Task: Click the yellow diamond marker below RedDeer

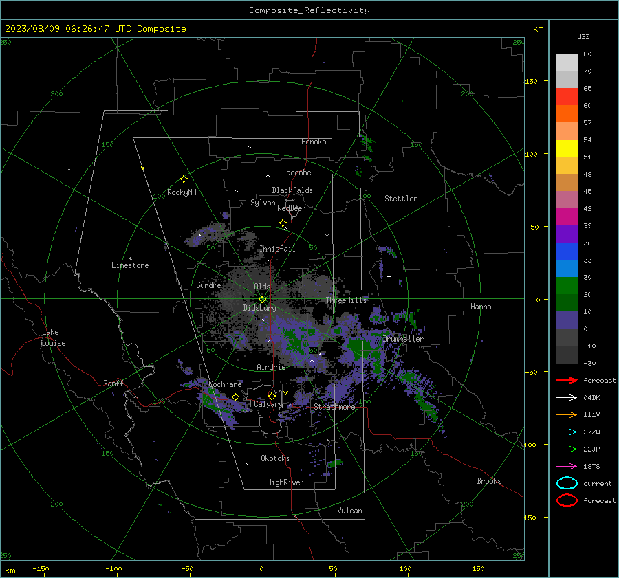Action: (283, 223)
